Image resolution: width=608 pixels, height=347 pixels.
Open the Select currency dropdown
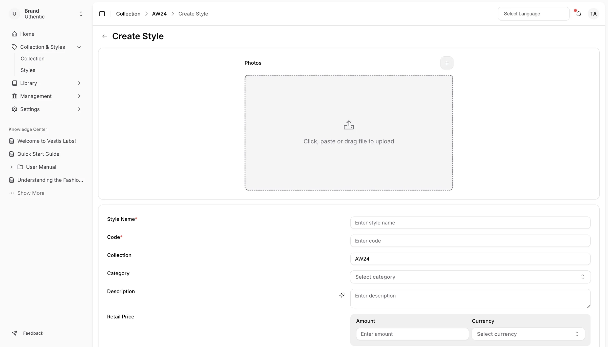(x=528, y=334)
